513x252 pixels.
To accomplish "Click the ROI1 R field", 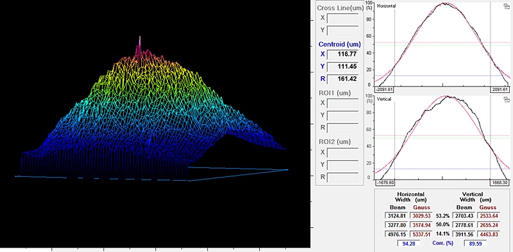I will coord(342,128).
